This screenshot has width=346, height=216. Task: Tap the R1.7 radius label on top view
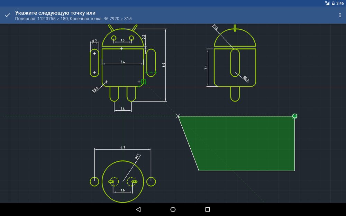click(x=137, y=157)
